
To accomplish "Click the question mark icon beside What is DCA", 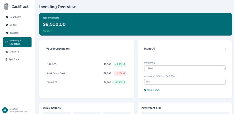I will [x=145, y=90].
